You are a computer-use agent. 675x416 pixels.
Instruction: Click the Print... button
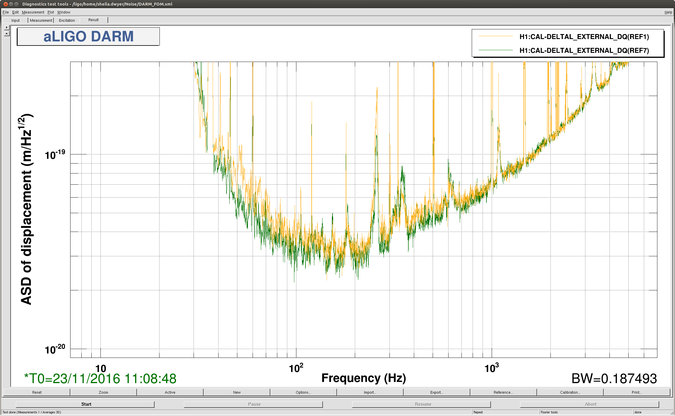click(637, 392)
